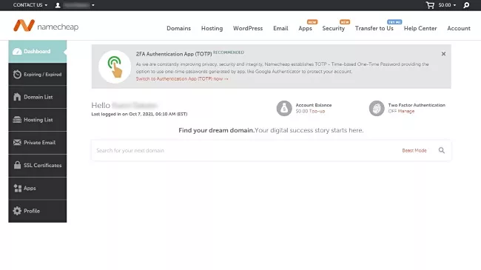Viewport: 481px width, 270px height.
Task: Click the search magnifier in top bar
Action: (x=466, y=5)
